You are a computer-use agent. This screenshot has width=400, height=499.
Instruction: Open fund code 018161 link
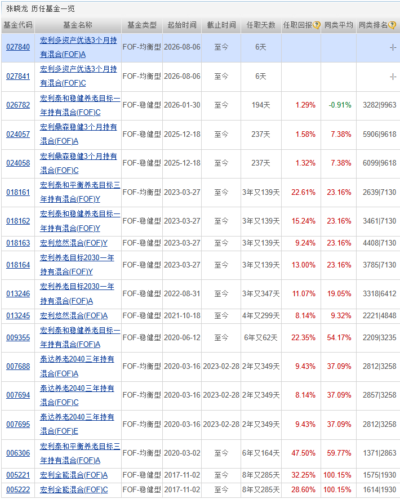(18, 192)
